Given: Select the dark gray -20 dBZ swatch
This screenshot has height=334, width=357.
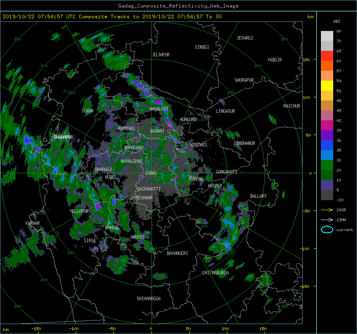Looking at the screenshot, I should [327, 195].
